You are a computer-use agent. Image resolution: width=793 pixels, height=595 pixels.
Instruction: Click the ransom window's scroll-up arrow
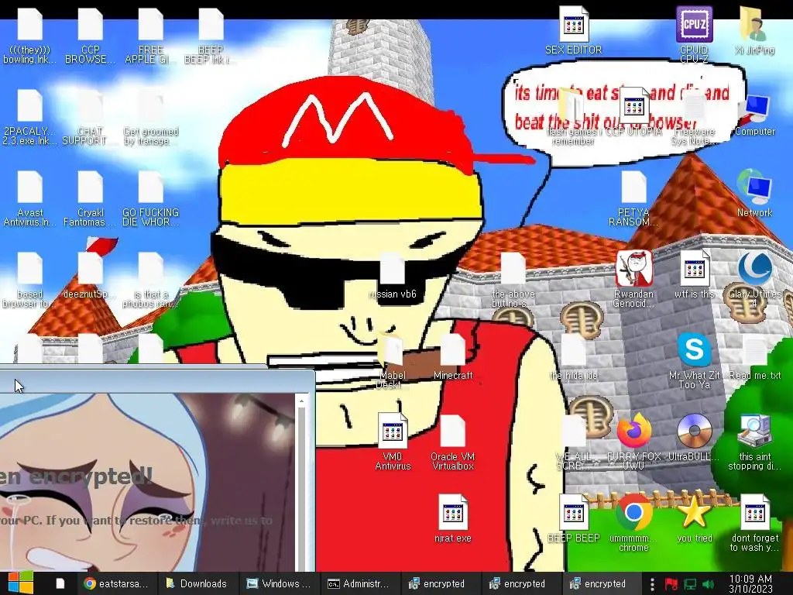(302, 402)
